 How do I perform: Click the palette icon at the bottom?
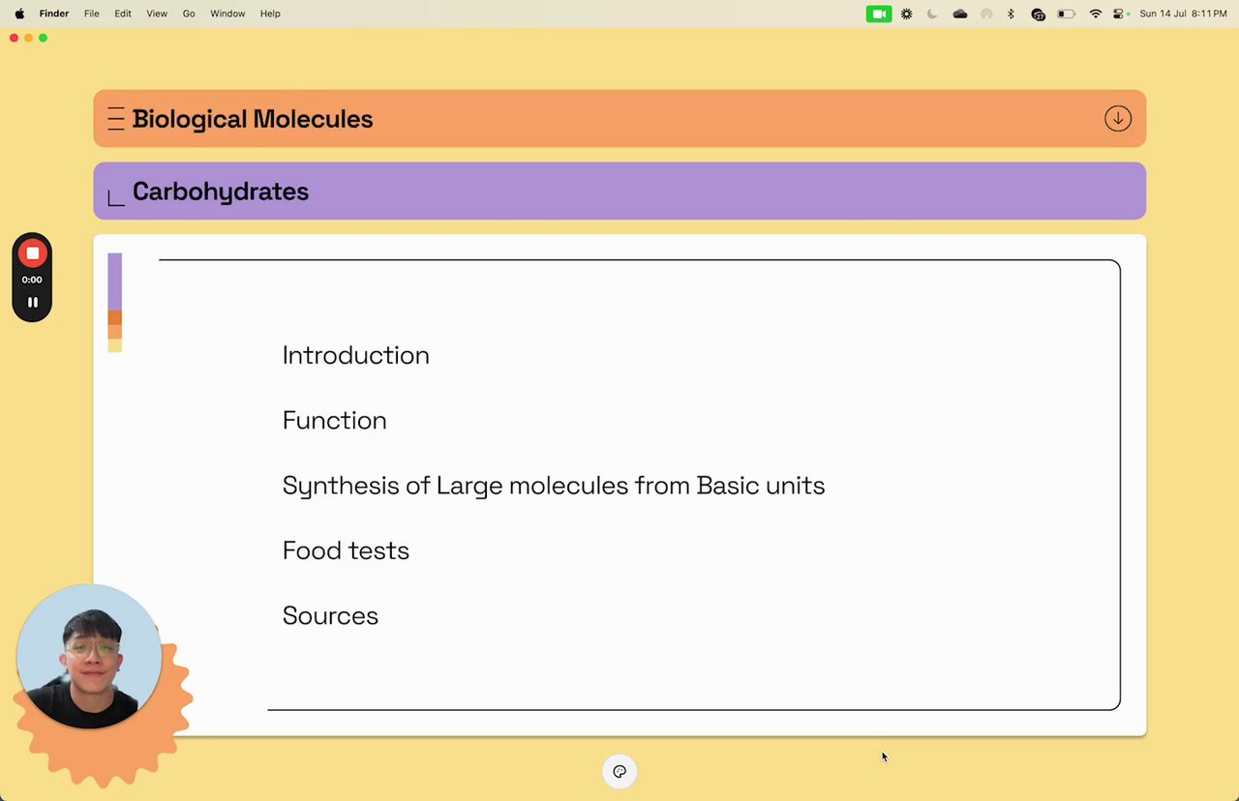pyautogui.click(x=619, y=772)
